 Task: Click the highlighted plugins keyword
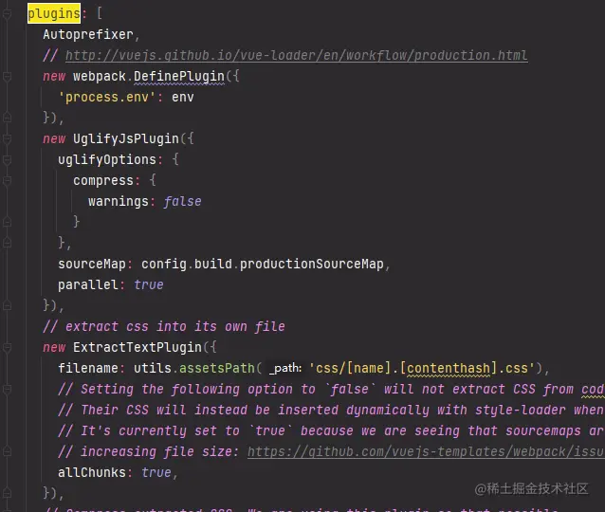54,14
